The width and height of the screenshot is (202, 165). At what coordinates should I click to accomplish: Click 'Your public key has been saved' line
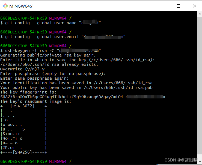pyautogui.click(x=76, y=88)
